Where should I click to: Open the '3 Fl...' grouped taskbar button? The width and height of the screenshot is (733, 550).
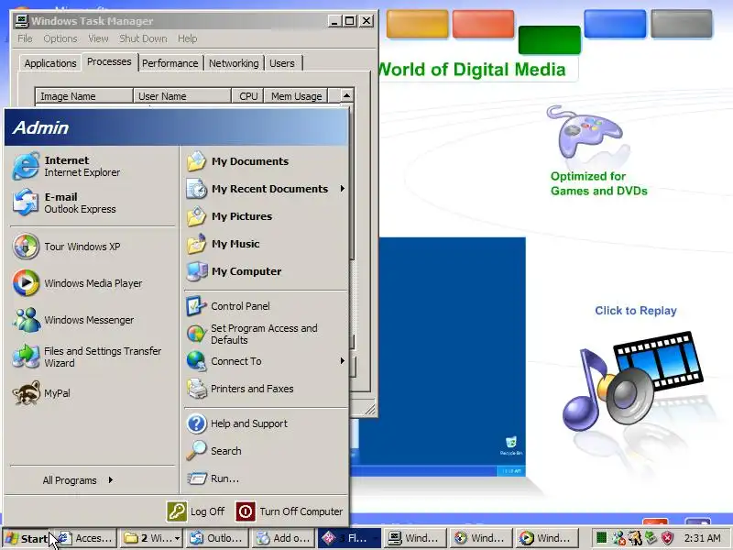click(349, 538)
